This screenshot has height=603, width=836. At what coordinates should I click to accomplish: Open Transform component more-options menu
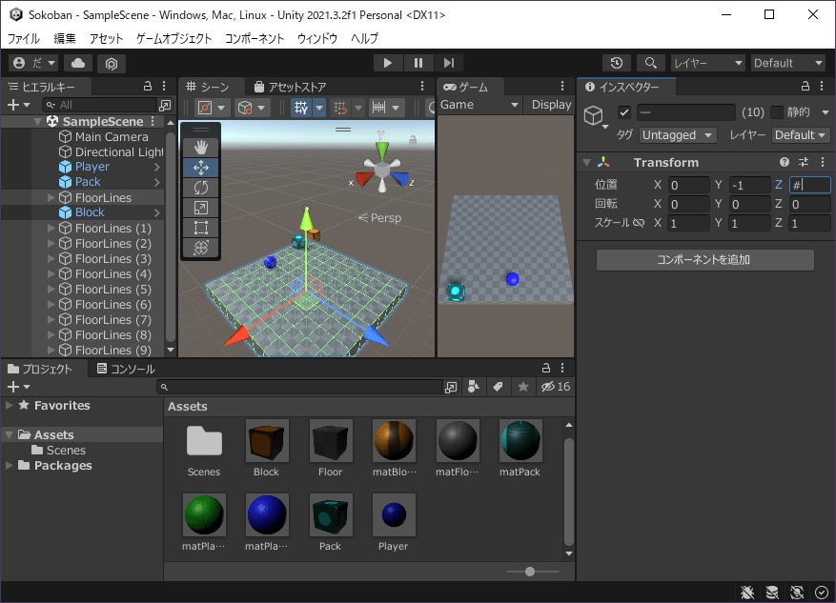[x=823, y=162]
